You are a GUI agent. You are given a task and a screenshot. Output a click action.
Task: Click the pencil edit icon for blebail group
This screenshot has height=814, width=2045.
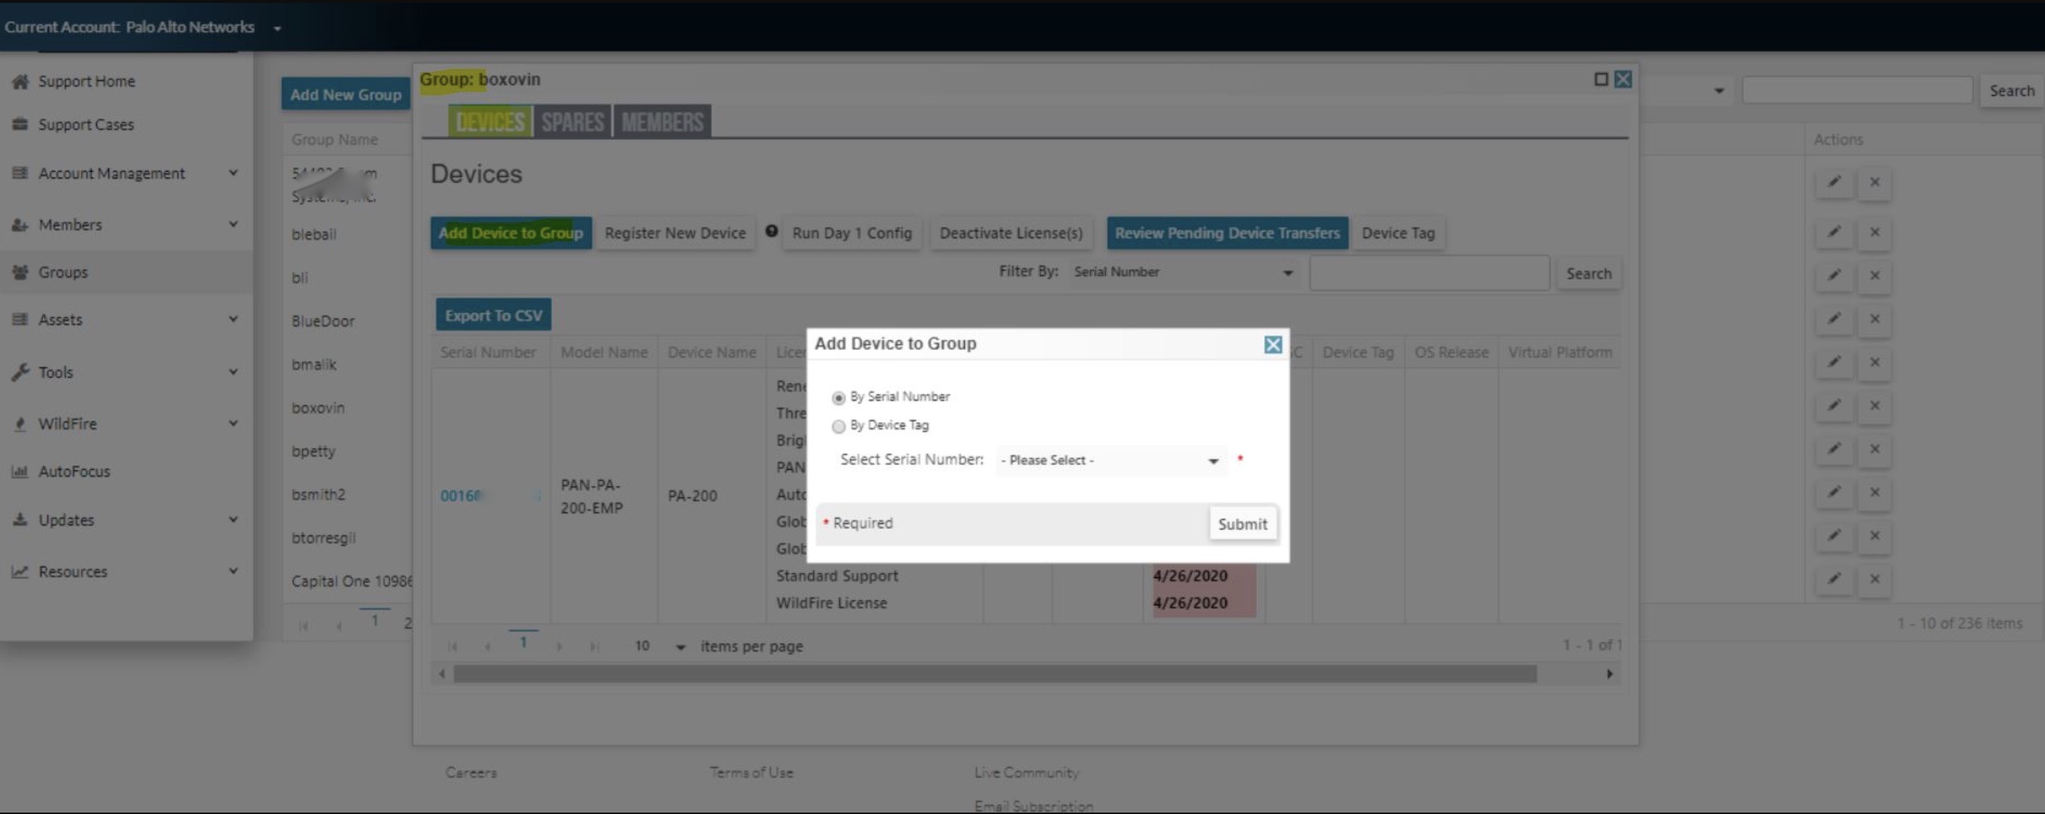point(1834,232)
